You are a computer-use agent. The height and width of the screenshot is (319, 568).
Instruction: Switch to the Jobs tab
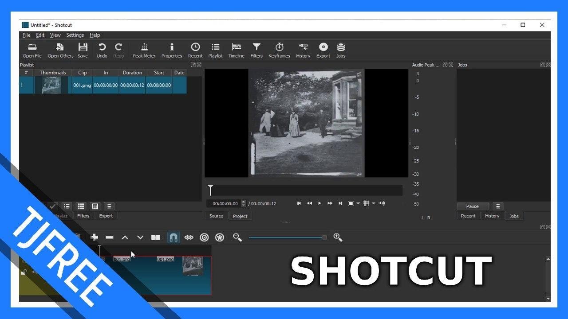(514, 216)
